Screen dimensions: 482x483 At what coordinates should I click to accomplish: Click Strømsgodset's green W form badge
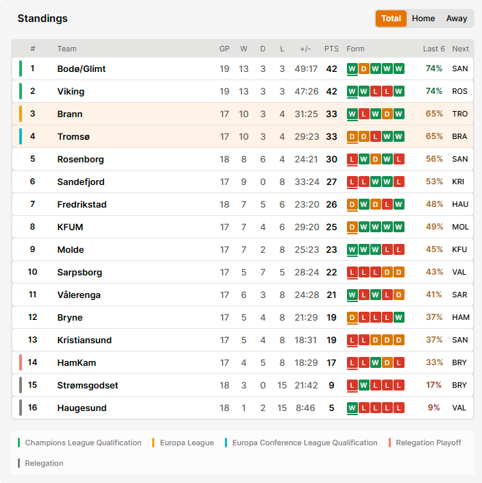[x=364, y=385]
